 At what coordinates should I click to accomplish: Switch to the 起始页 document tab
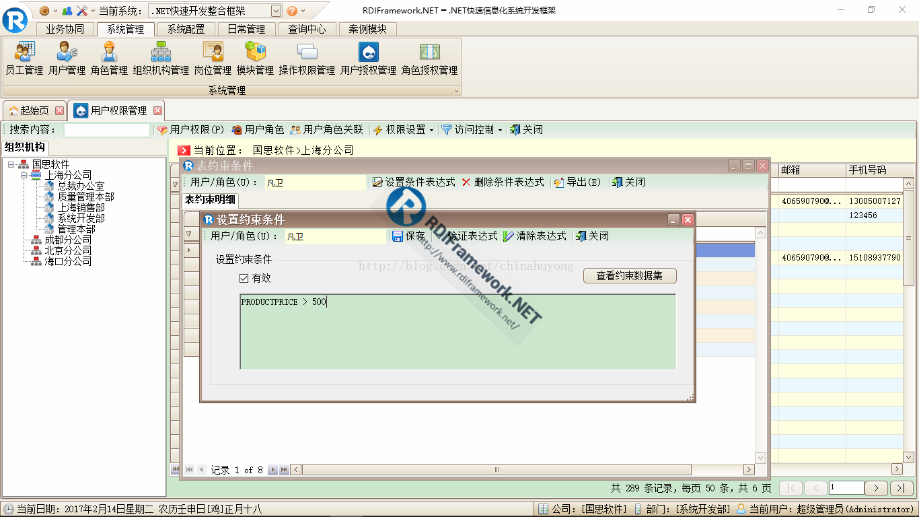pyautogui.click(x=34, y=110)
